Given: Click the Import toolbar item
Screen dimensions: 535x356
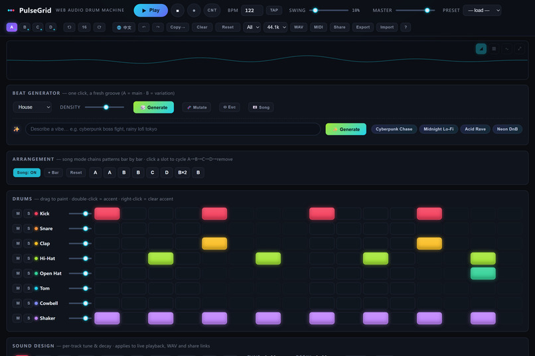Looking at the screenshot, I should (x=387, y=27).
